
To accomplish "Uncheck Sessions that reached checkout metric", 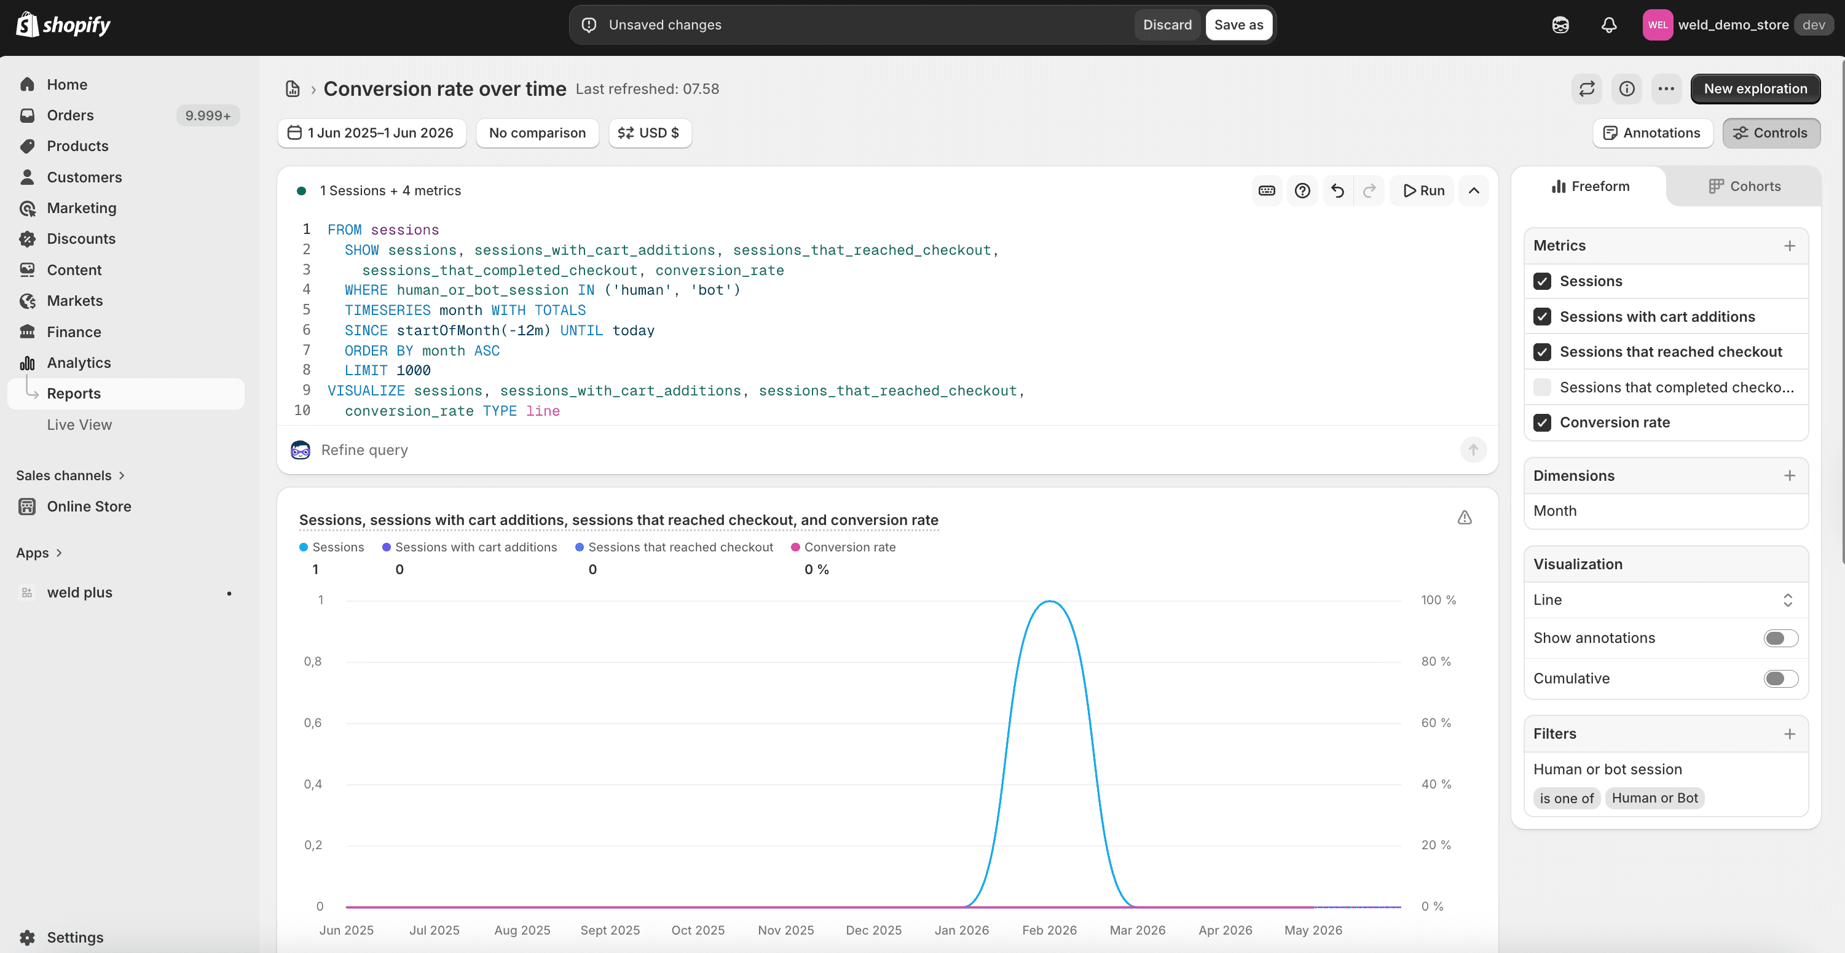I will click(1542, 352).
